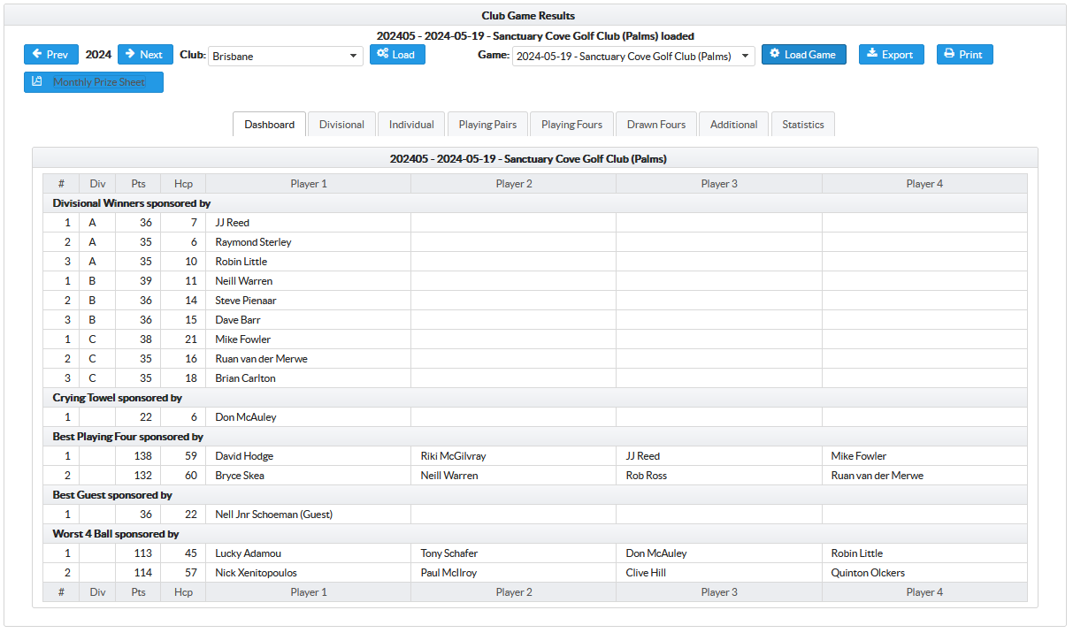Click the Load Game gear button

click(x=803, y=55)
